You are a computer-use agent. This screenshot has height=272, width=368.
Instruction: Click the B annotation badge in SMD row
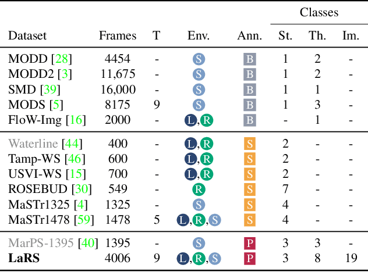[x=249, y=90]
